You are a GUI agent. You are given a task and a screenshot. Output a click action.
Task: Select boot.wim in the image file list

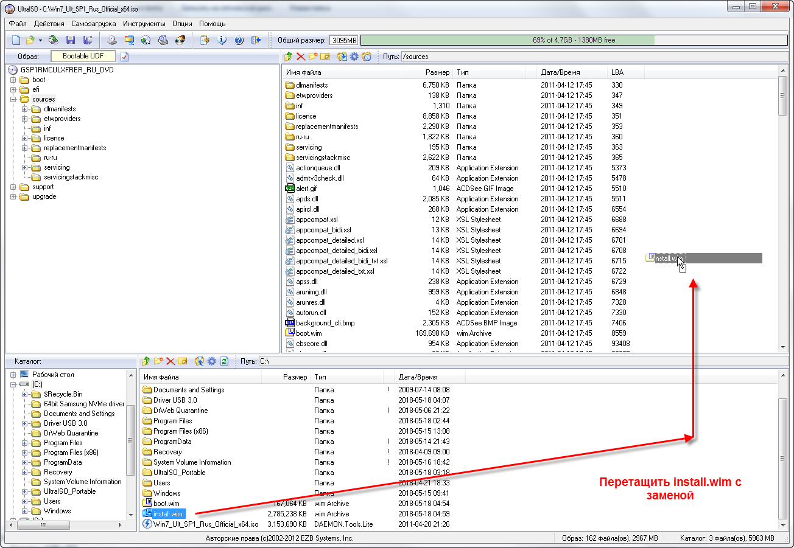click(309, 333)
